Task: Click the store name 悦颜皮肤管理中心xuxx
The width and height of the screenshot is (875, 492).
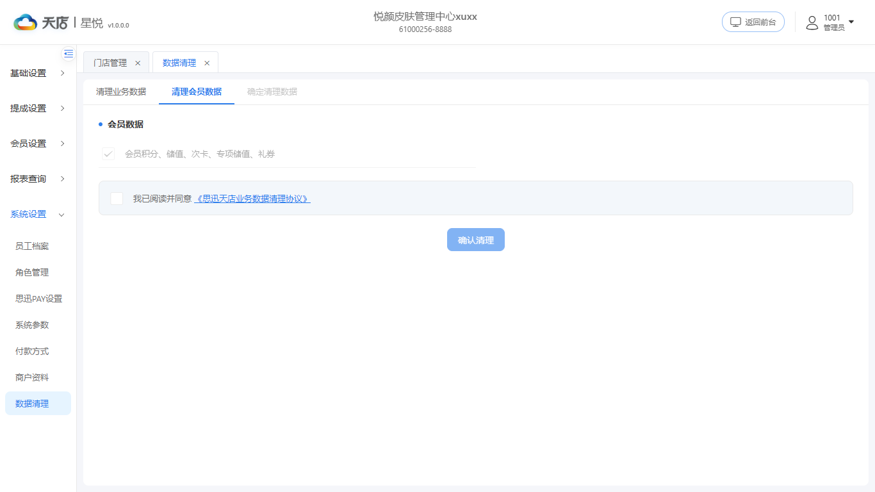Action: (425, 17)
